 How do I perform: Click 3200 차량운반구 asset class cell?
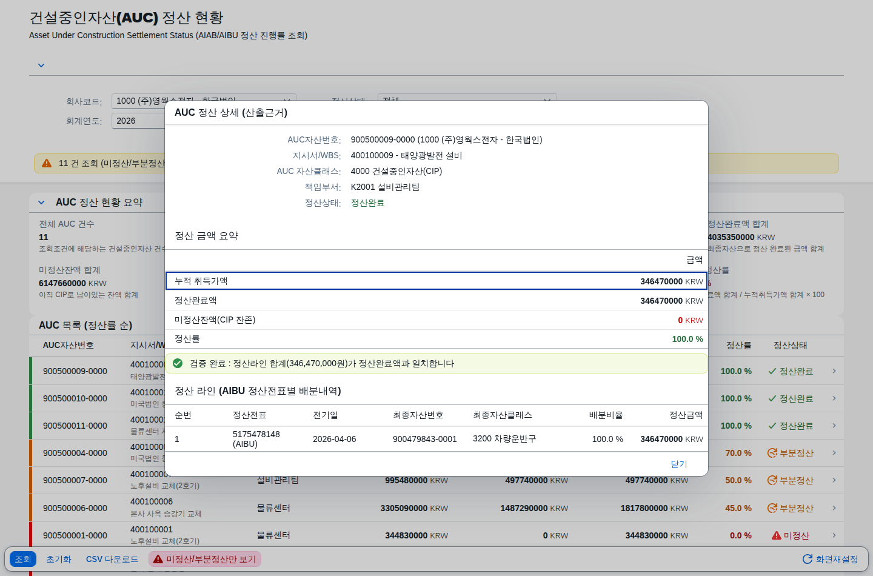[504, 439]
